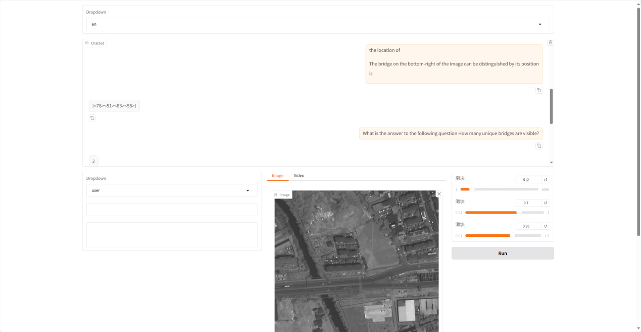Click the 'en' dropdown arrow

pyautogui.click(x=540, y=24)
